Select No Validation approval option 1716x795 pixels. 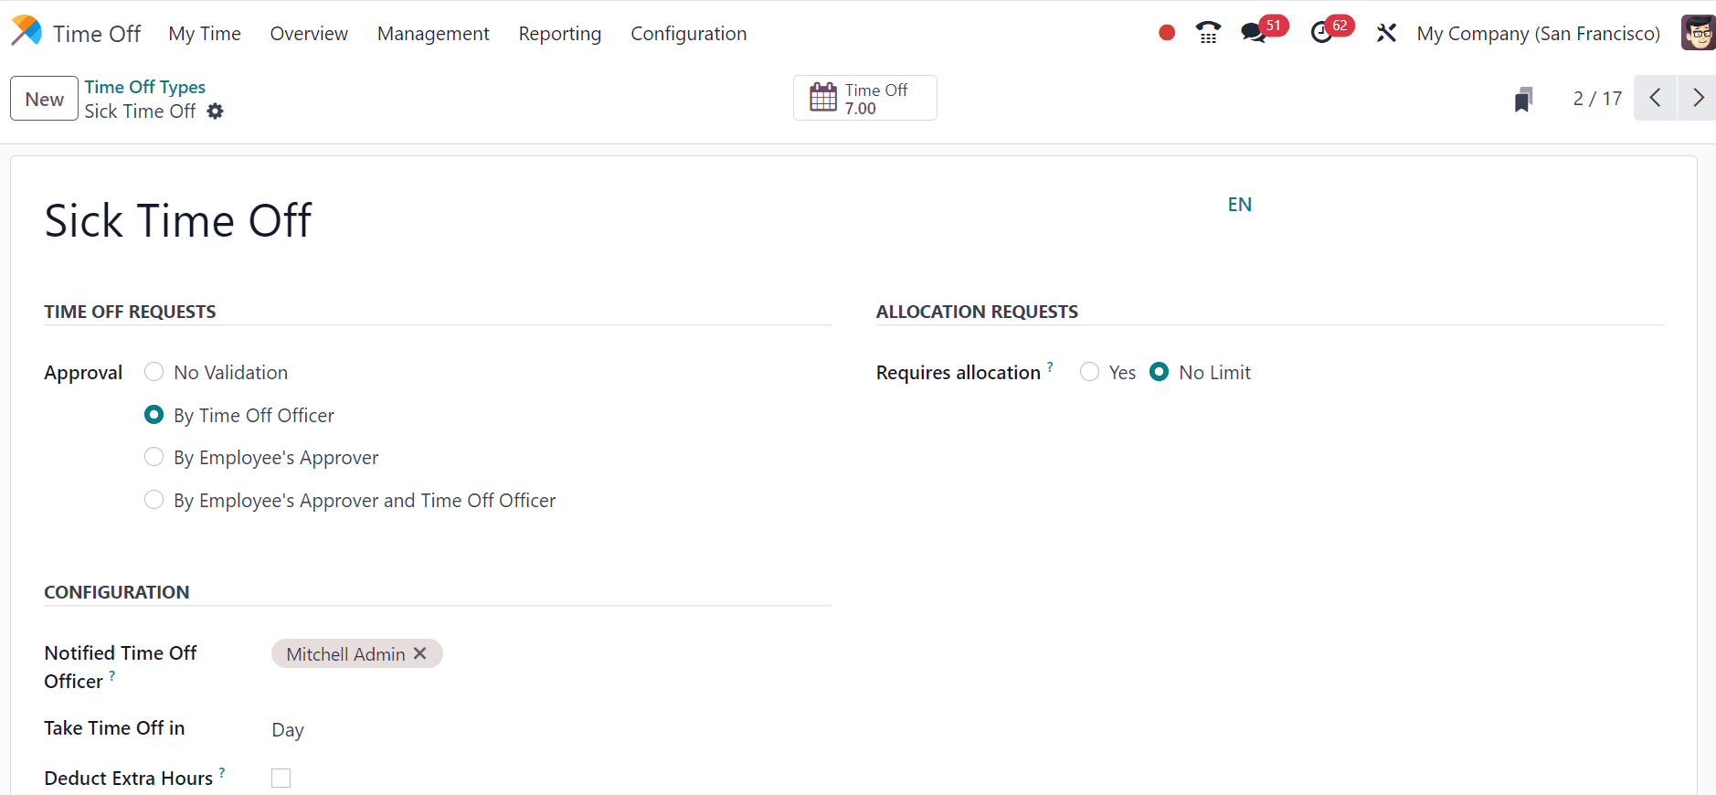click(x=154, y=372)
